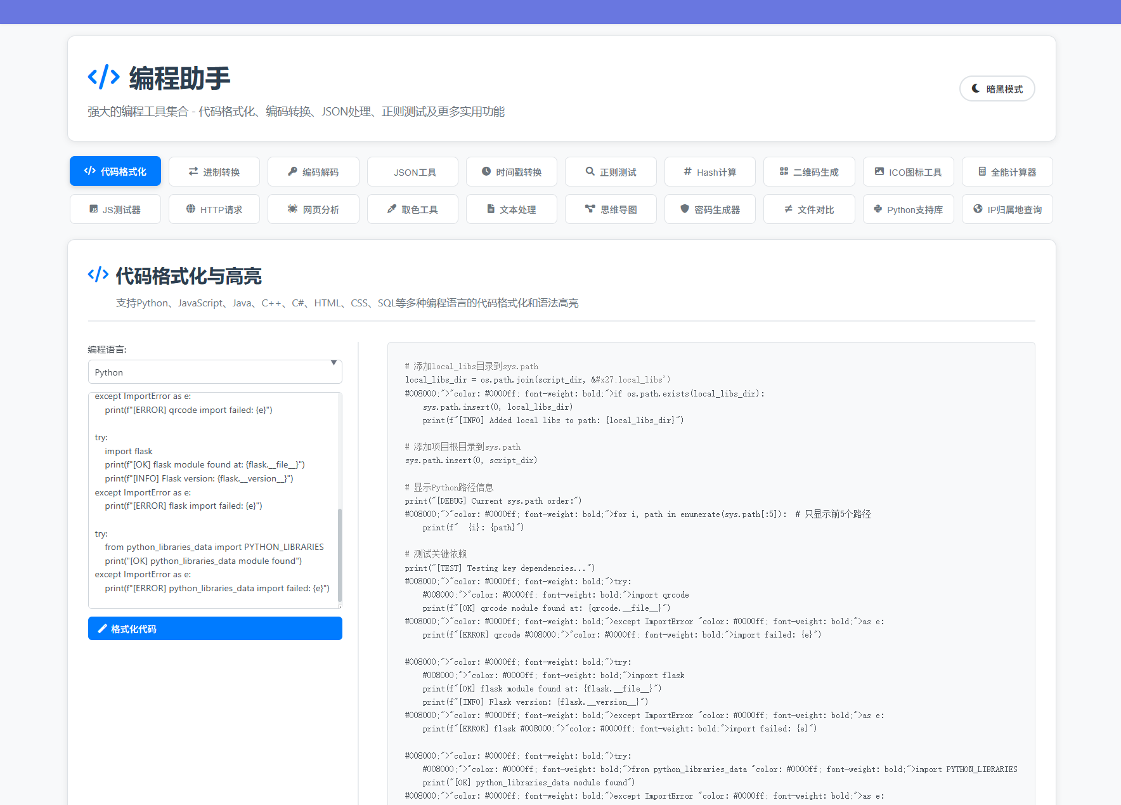Click the eyedropper icon on 取色工具
The width and height of the screenshot is (1121, 805).
(392, 209)
